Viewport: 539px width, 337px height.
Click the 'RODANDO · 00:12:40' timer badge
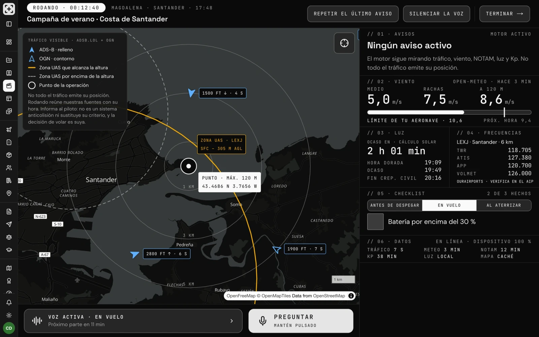click(66, 8)
